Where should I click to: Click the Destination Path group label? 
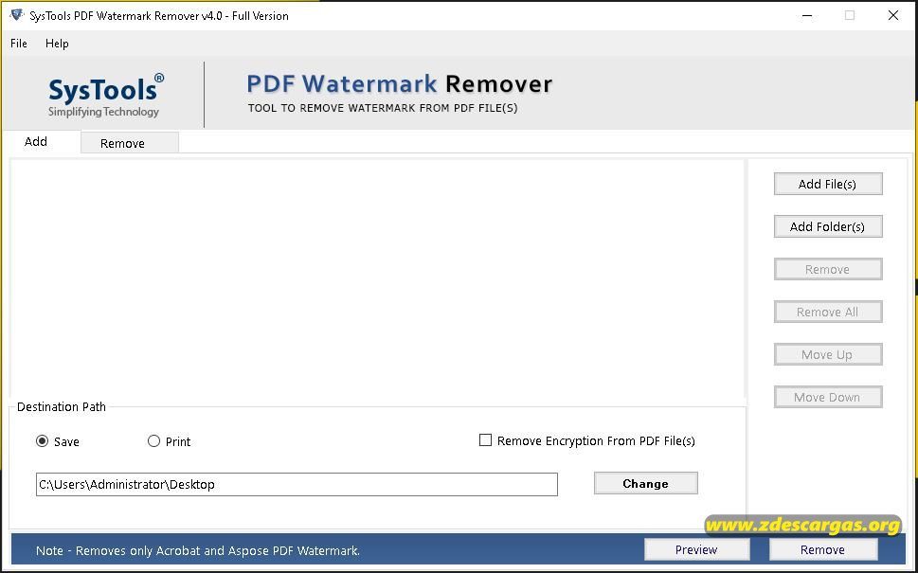click(x=62, y=406)
